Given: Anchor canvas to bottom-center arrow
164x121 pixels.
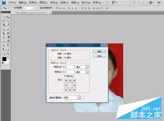Looking at the screenshot, I should 70,89.
